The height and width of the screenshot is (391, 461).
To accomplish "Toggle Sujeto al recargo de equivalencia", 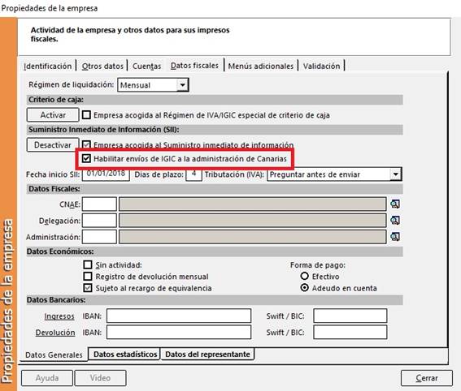I will [x=88, y=288].
